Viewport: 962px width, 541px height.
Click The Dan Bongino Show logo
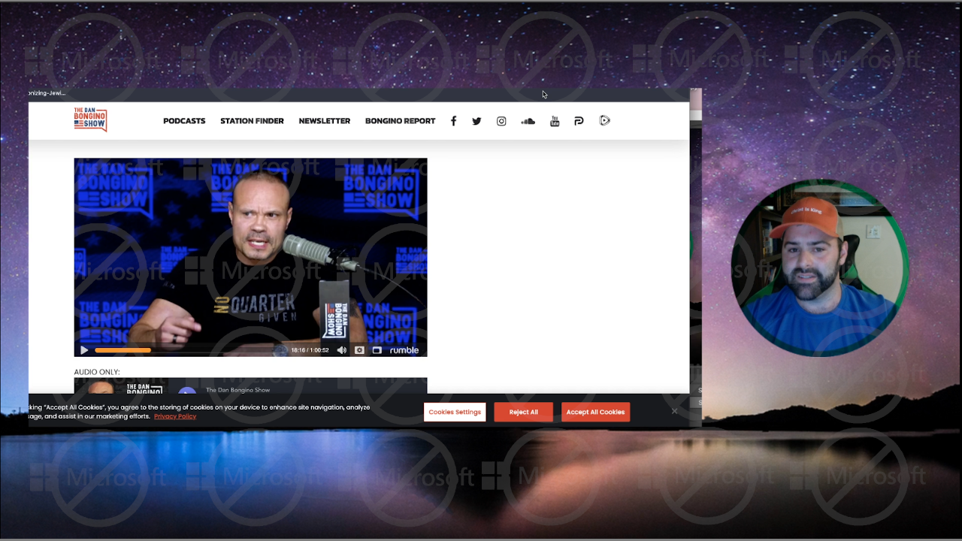pyautogui.click(x=90, y=119)
